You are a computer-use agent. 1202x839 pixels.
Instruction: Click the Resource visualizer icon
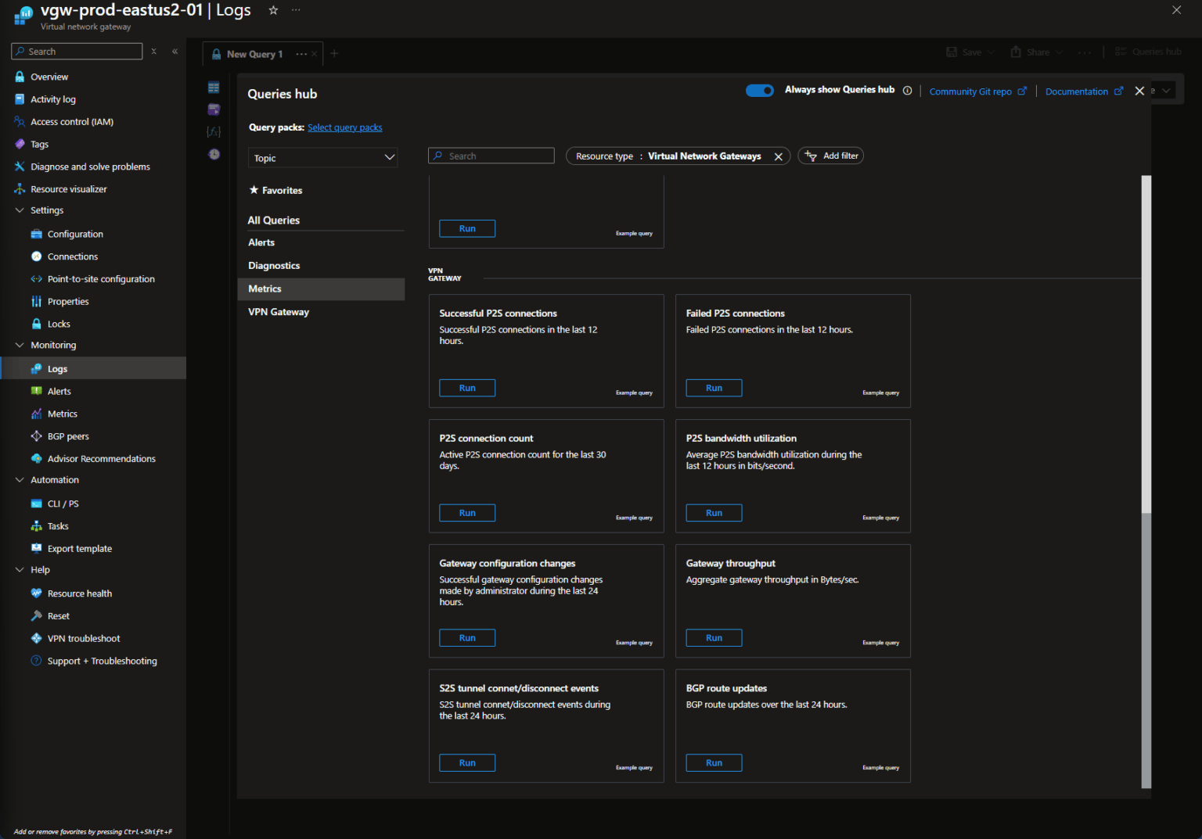20,189
